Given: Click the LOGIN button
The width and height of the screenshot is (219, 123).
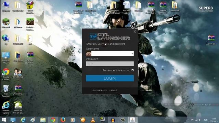Looking at the screenshot, I should tap(110, 78).
